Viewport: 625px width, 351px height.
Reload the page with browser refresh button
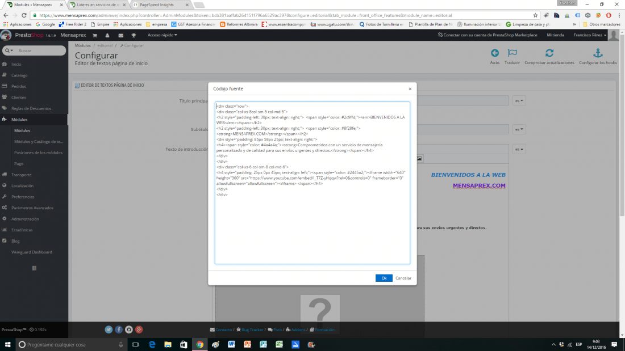(24, 15)
